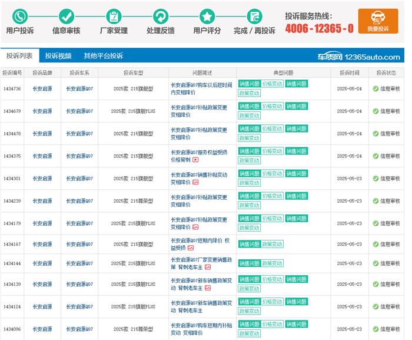412x340 pixels.
Task: Click the 用户投诉 phone step icon
Action: coord(20,16)
